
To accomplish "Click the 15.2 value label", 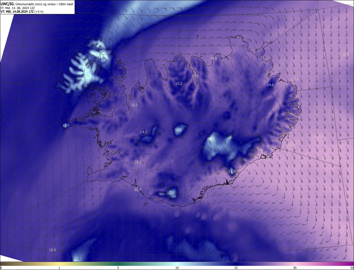I will point(179,83).
